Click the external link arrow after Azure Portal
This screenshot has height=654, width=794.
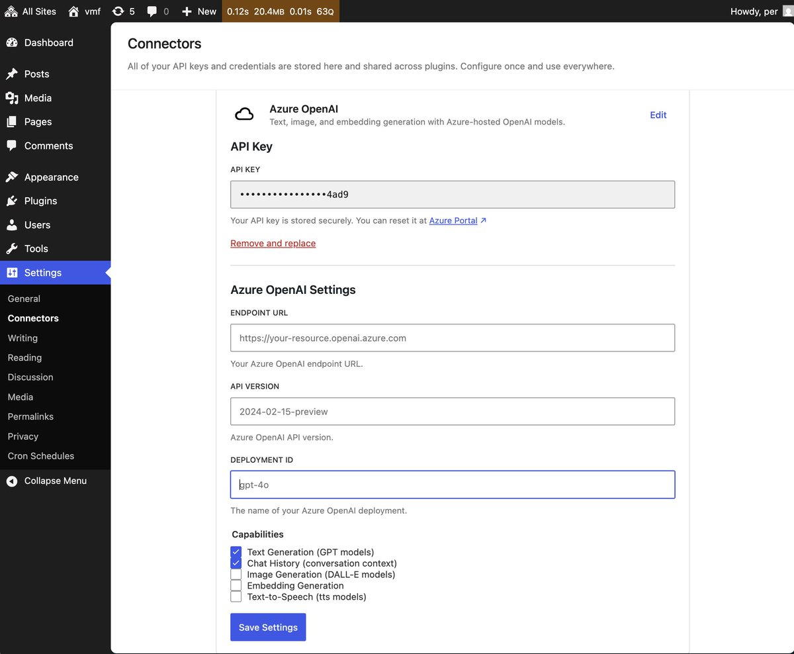click(x=483, y=220)
